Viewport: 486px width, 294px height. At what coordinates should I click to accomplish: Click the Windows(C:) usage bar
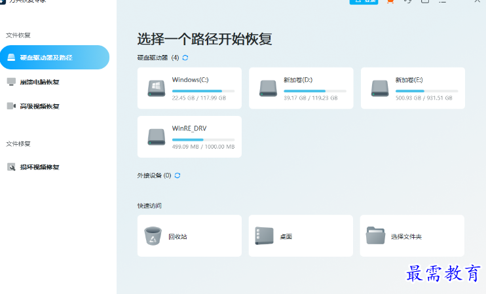tap(203, 91)
